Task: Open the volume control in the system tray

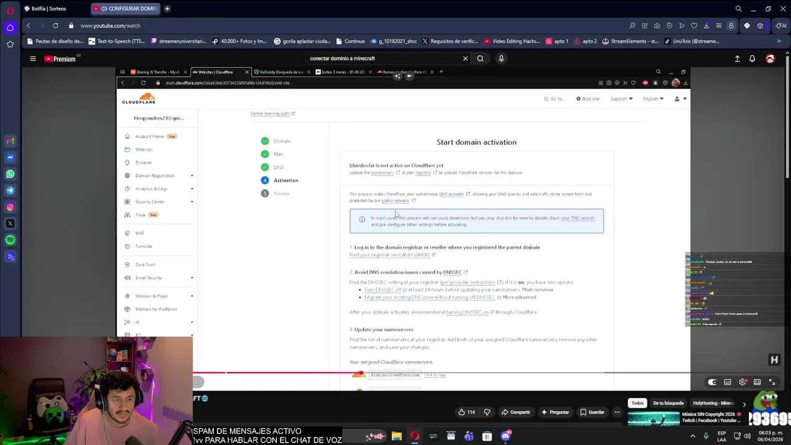Action: coord(747,436)
